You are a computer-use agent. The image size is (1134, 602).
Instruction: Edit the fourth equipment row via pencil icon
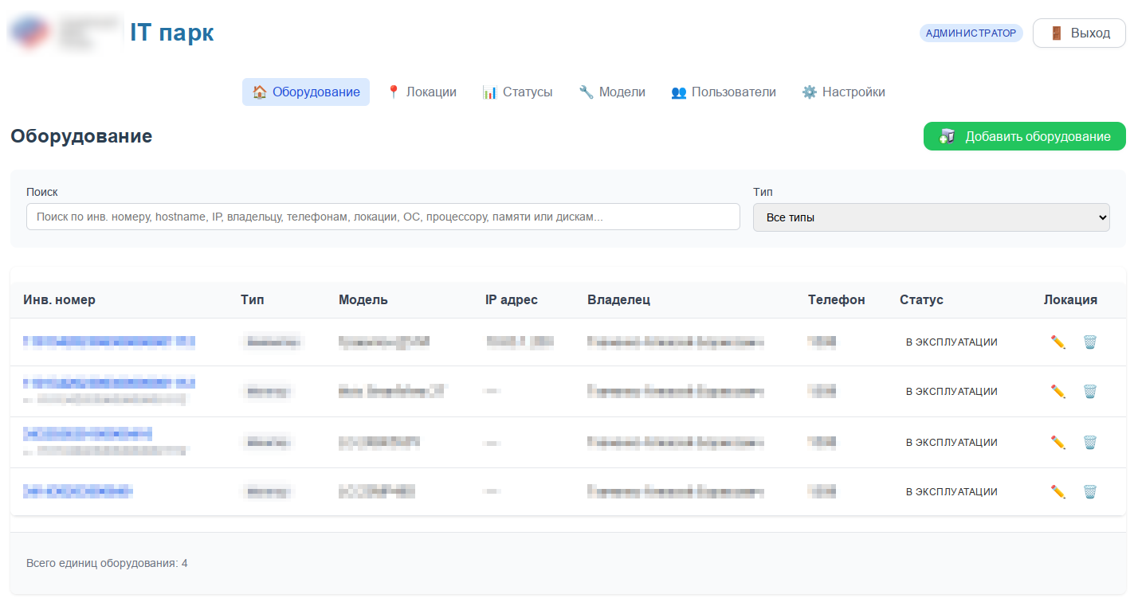pos(1057,492)
